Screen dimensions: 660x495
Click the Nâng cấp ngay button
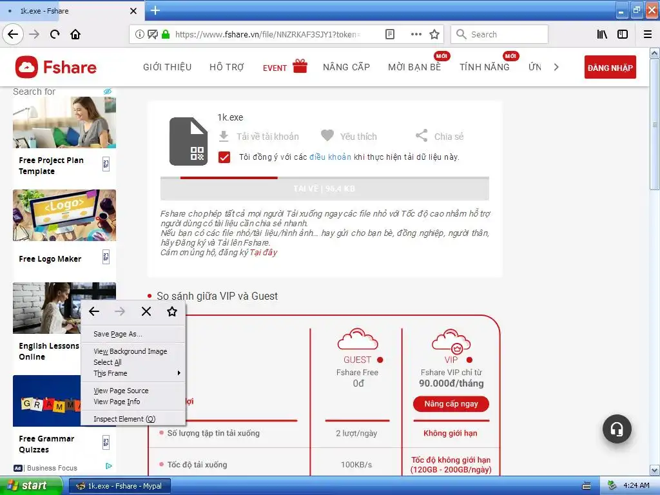451,403
